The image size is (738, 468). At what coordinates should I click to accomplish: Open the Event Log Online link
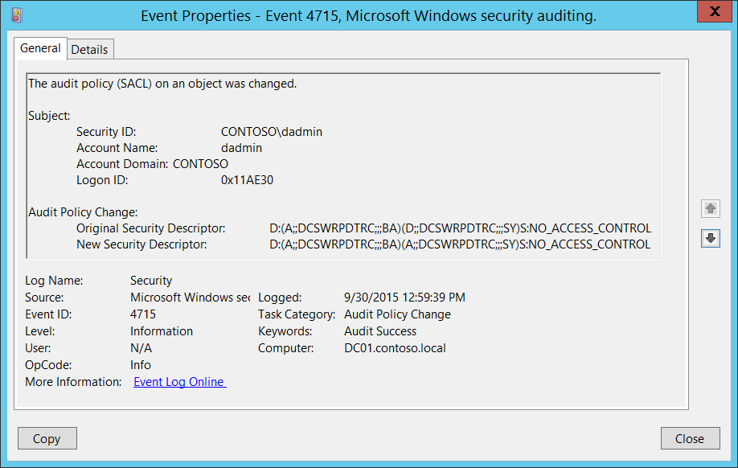(x=179, y=382)
